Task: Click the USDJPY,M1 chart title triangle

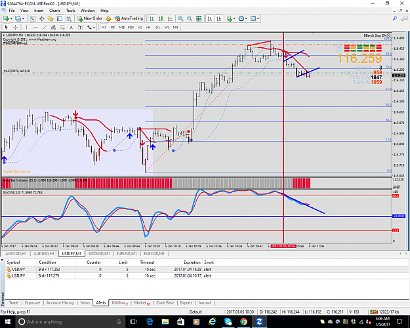Action: point(4,35)
